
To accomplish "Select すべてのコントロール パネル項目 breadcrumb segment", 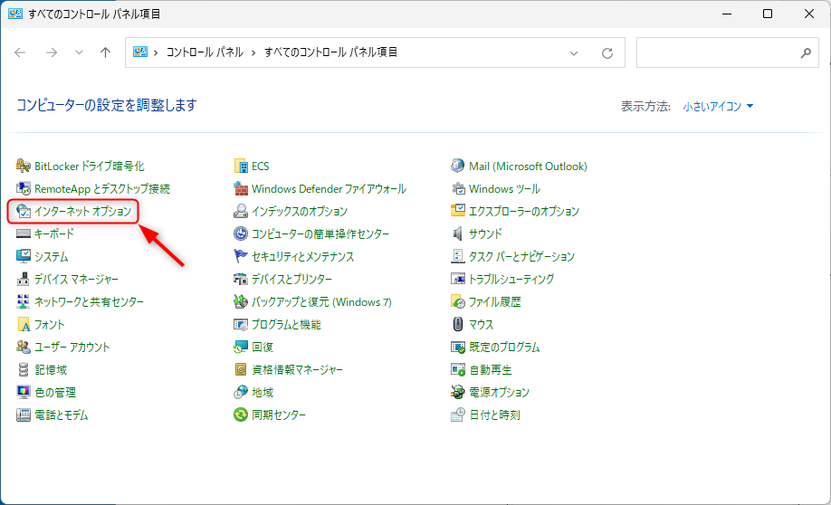I will pos(330,52).
